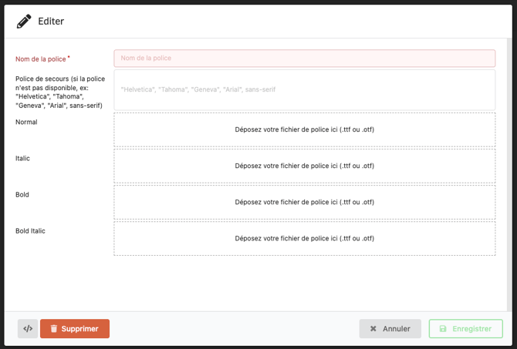This screenshot has width=517, height=349.
Task: Save using the Enregistrer button text
Action: click(x=471, y=329)
